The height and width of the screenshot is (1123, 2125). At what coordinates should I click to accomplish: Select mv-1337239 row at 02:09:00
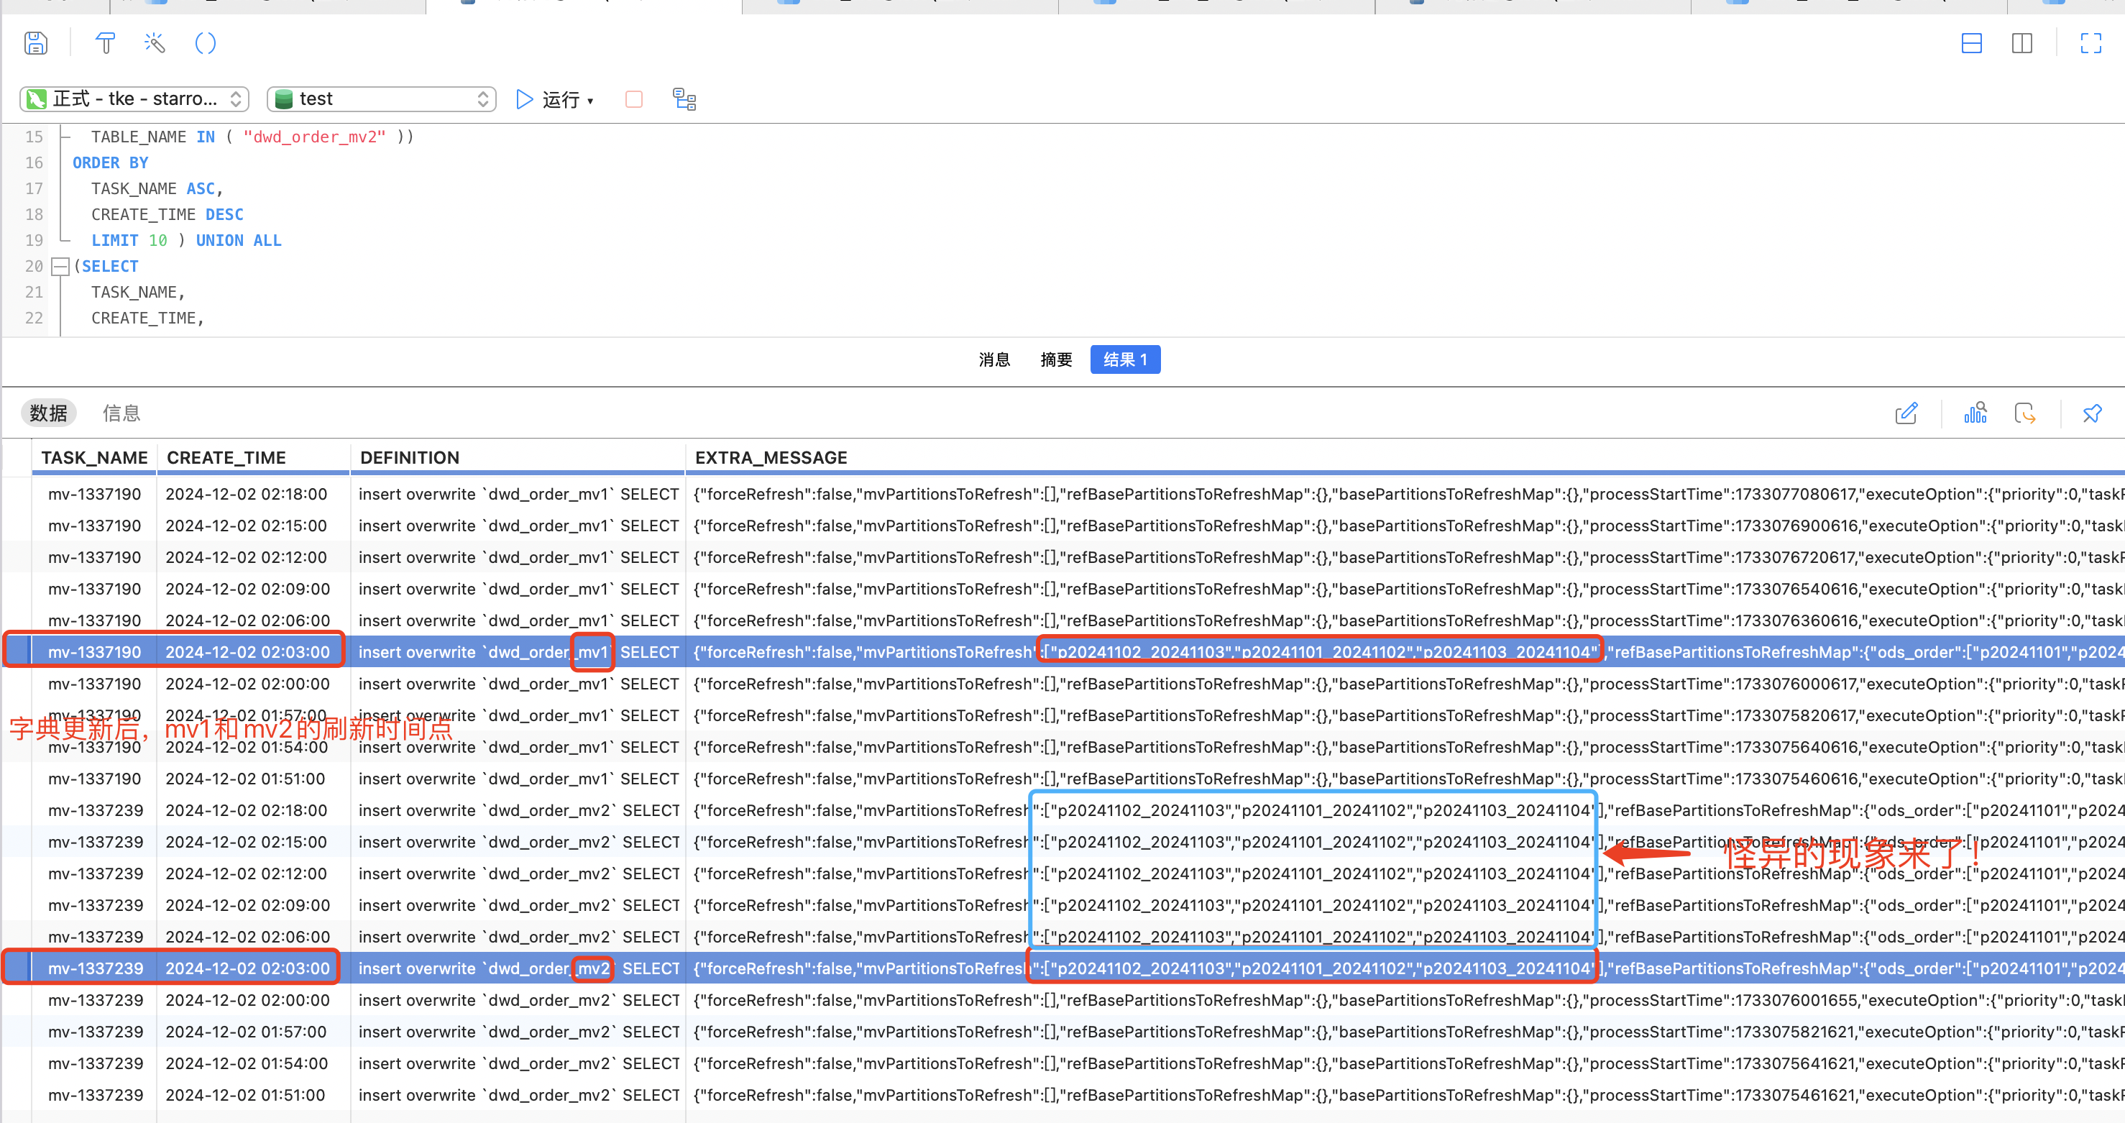[x=1062, y=905]
